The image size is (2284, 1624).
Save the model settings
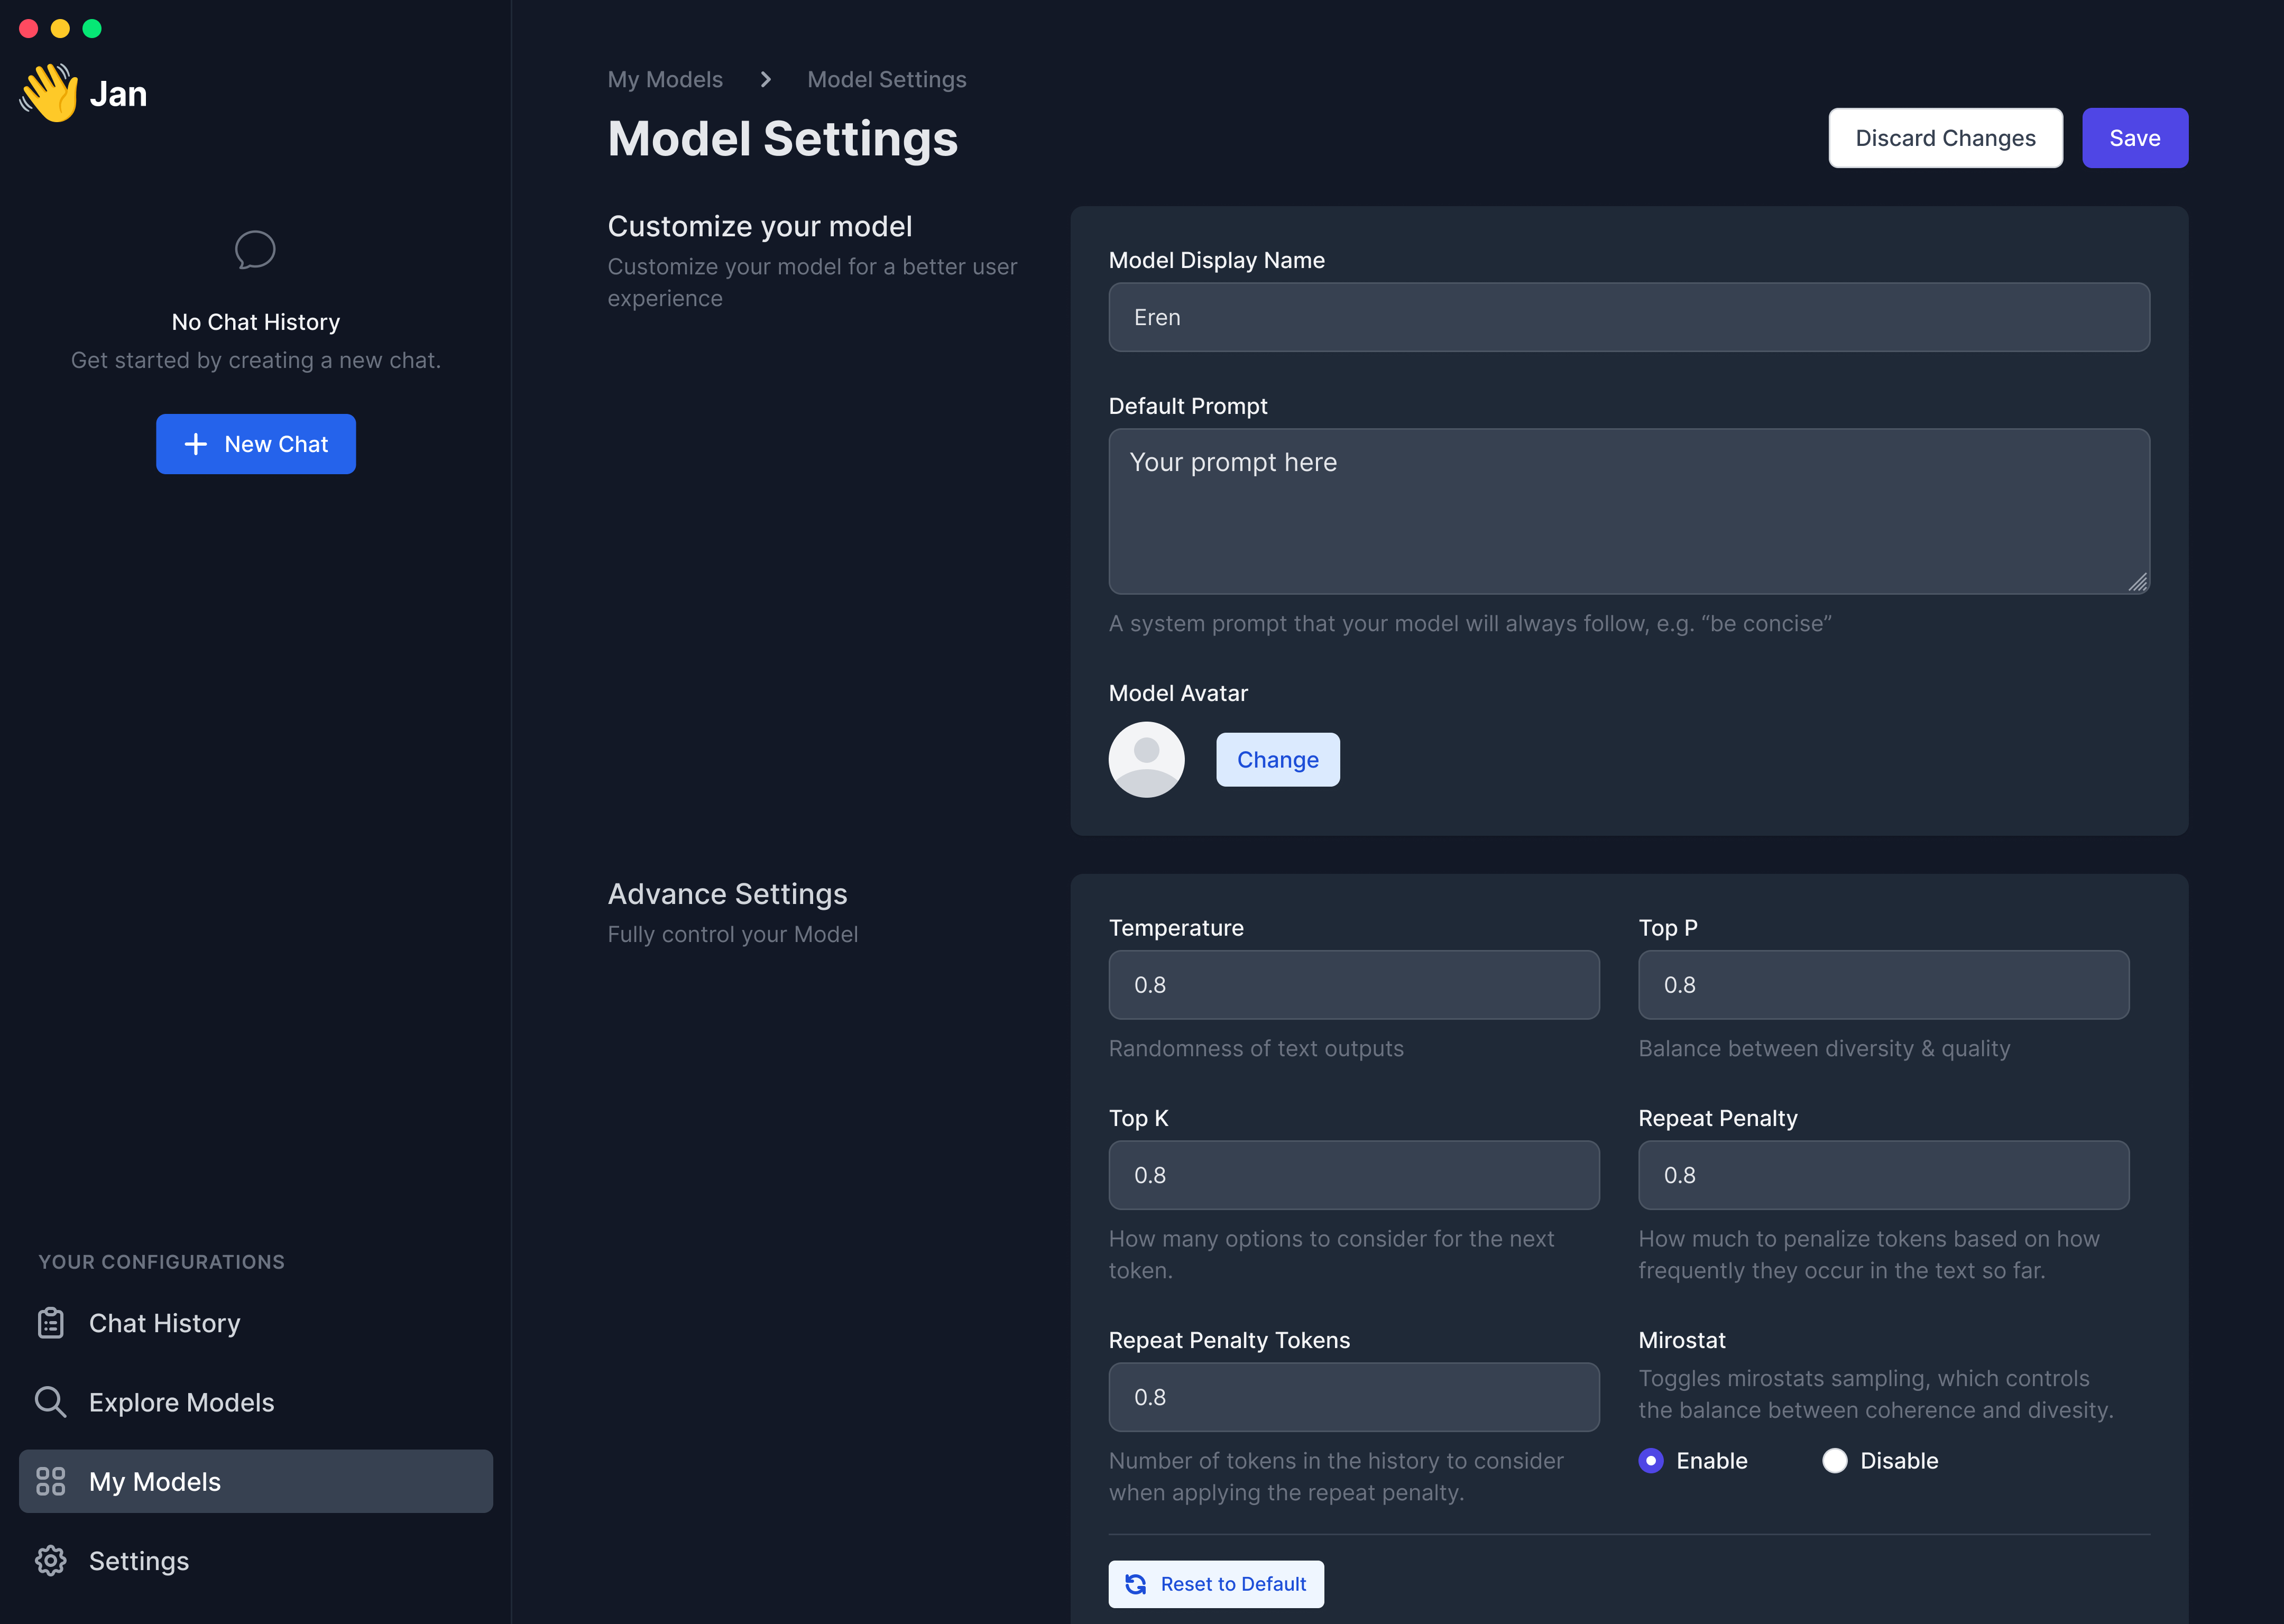tap(2134, 138)
